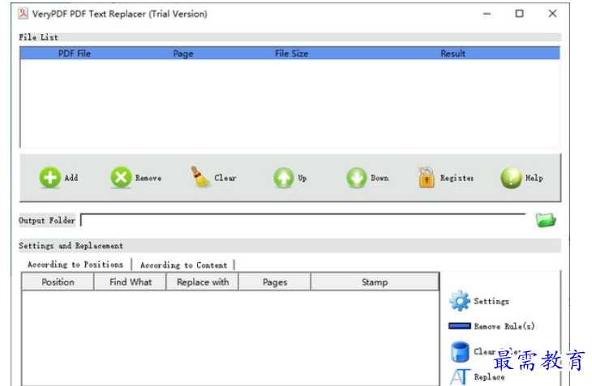
Task: Click the Up label in toolbar
Action: click(302, 178)
